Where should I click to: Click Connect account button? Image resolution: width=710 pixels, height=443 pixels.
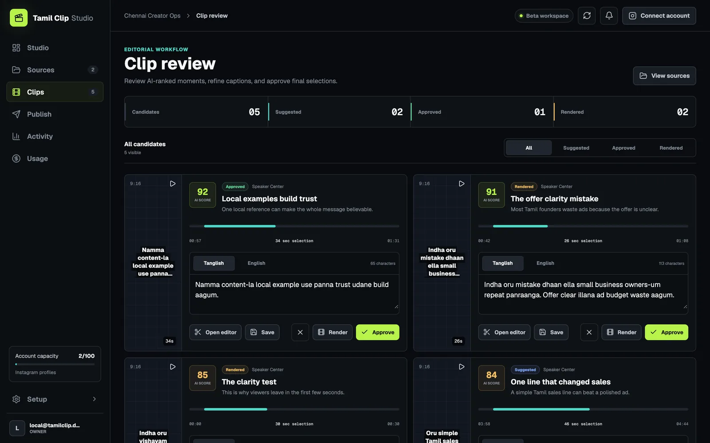[x=659, y=16]
